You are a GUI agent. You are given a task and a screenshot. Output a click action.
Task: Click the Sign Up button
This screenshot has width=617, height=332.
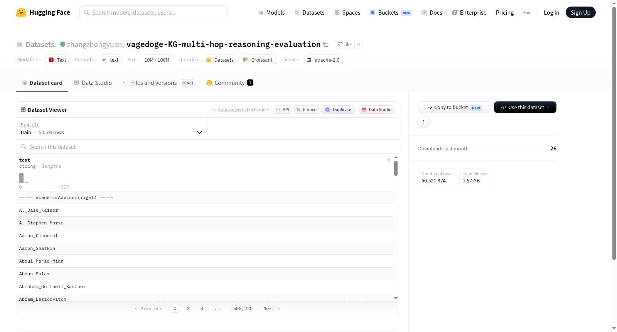coord(580,12)
